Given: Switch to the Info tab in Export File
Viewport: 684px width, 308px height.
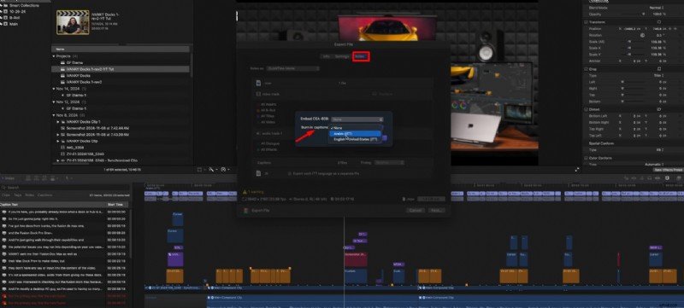Looking at the screenshot, I should point(327,56).
